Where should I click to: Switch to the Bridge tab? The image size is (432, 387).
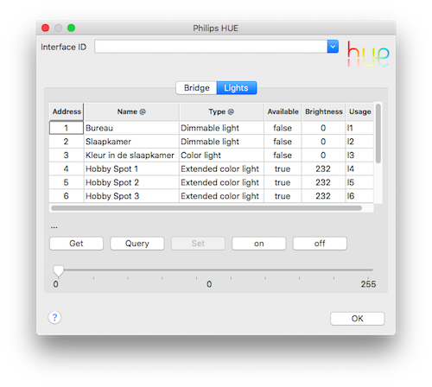tap(196, 88)
